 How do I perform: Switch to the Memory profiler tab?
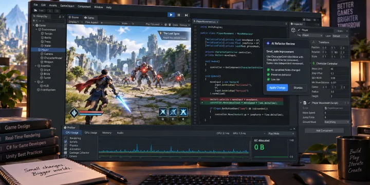click(x=107, y=133)
